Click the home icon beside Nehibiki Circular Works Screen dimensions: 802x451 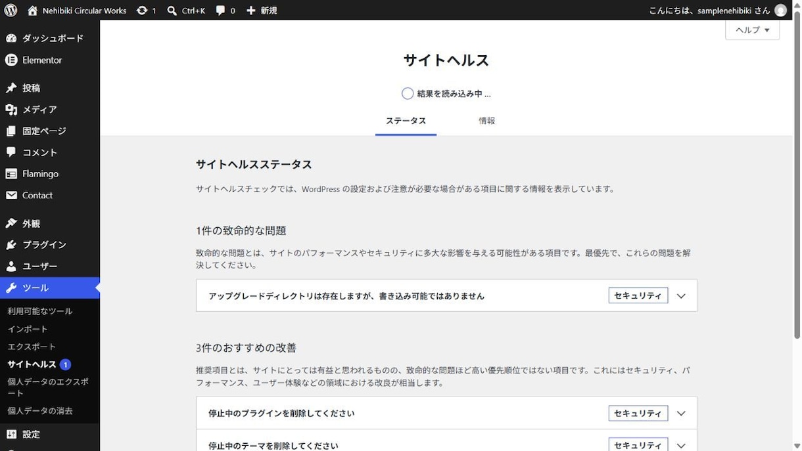(x=33, y=11)
